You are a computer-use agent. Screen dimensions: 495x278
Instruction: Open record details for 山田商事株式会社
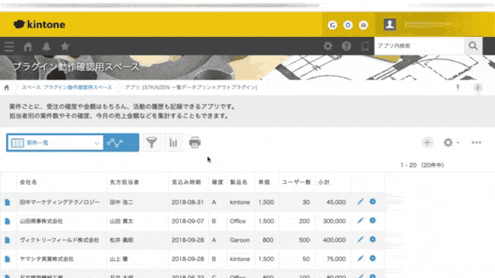click(7, 222)
